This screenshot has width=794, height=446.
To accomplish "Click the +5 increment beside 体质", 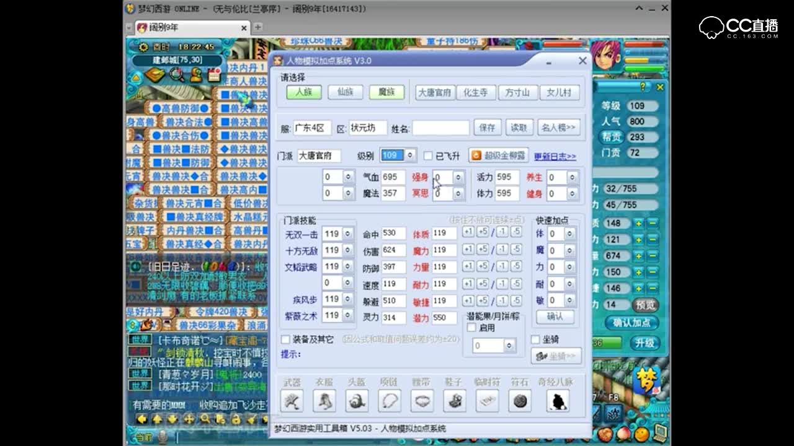I will click(x=481, y=234).
